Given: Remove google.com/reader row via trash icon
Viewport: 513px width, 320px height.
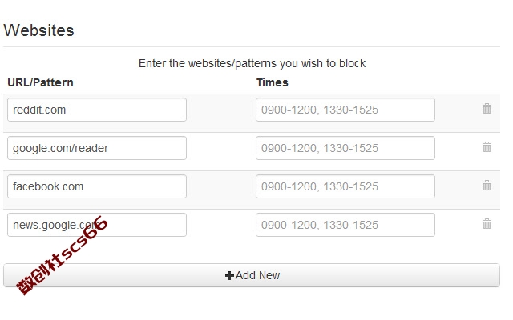Looking at the screenshot, I should tap(487, 147).
